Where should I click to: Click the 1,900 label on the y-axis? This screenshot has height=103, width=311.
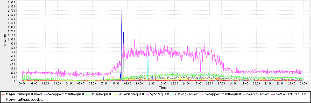click(x=11, y=2)
